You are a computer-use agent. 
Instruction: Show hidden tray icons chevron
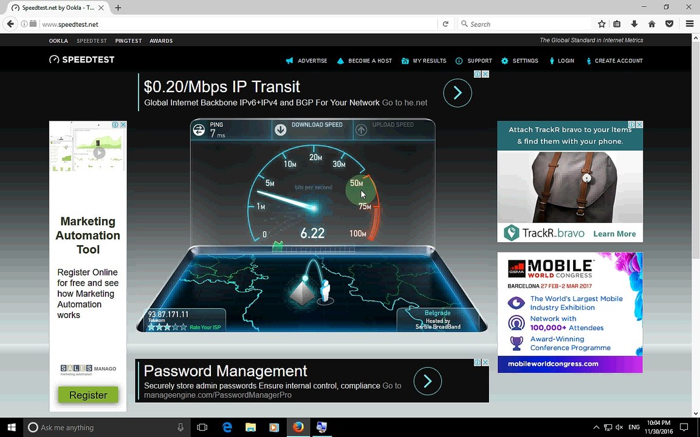[596, 427]
